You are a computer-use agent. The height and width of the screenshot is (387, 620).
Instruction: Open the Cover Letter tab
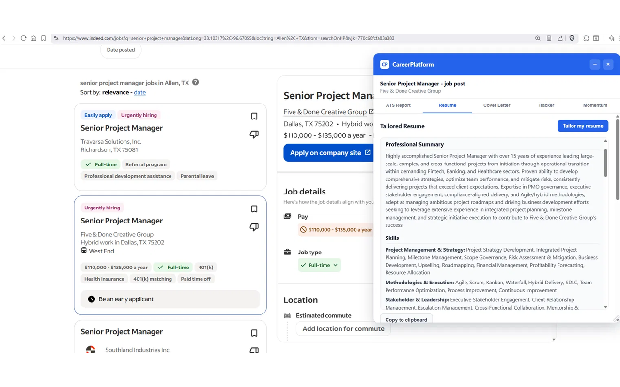[496, 105]
